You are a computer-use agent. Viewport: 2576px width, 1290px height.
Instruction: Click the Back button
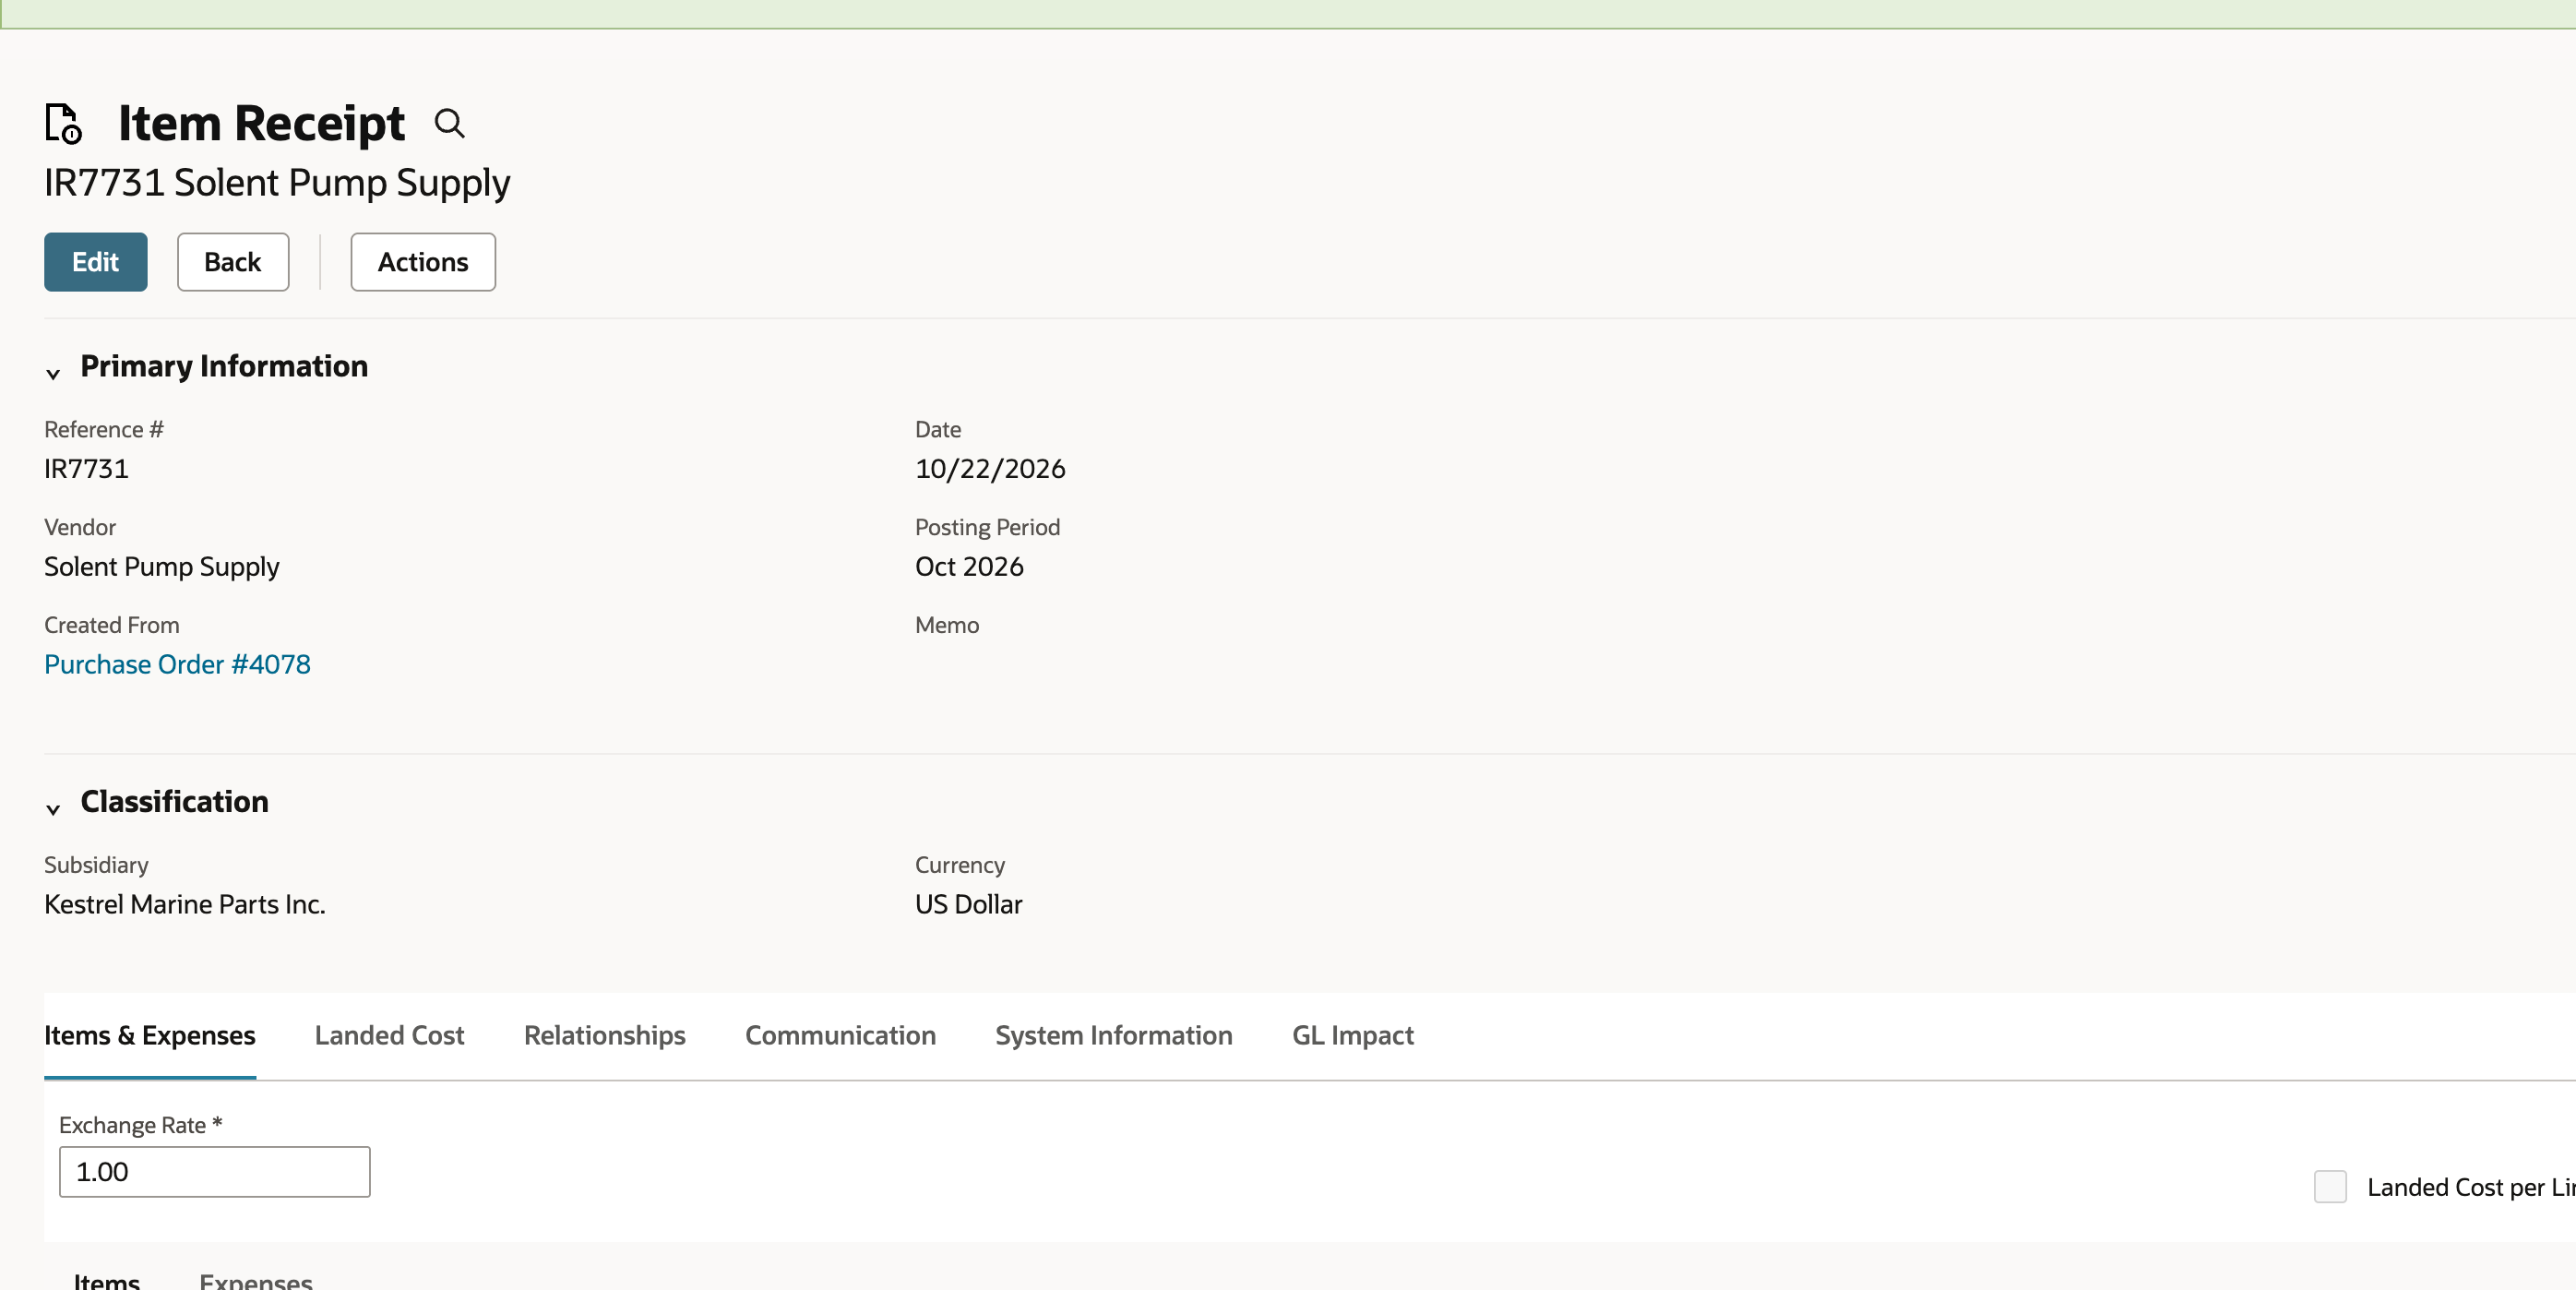click(x=233, y=262)
